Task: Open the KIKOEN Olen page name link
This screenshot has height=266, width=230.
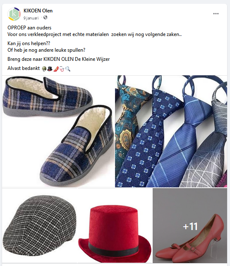Action: pos(38,11)
